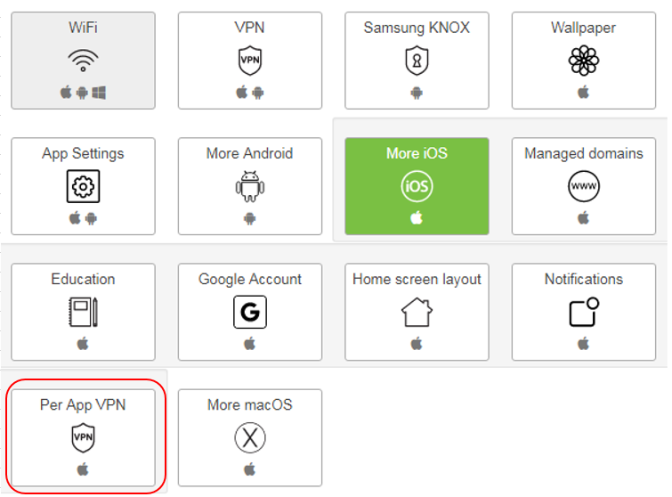This screenshot has height=497, width=672.
Task: Click the Google Account G icon
Action: click(250, 312)
